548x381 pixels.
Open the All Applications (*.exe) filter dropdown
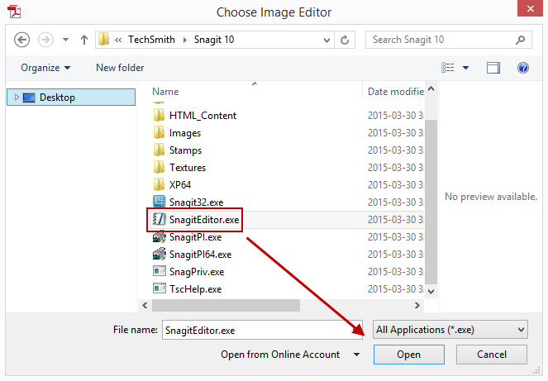pyautogui.click(x=450, y=330)
